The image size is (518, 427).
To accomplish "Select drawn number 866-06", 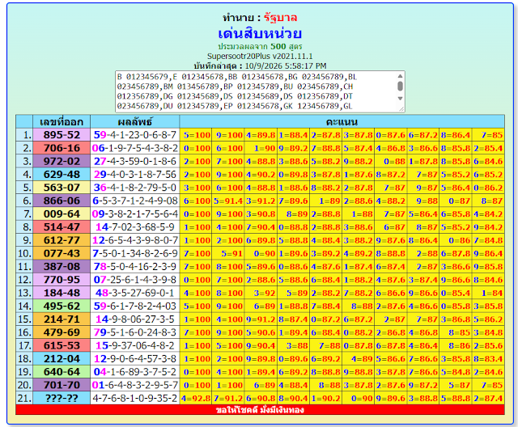I will [x=62, y=201].
